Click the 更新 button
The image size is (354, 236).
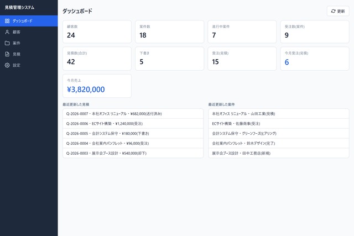(x=338, y=11)
